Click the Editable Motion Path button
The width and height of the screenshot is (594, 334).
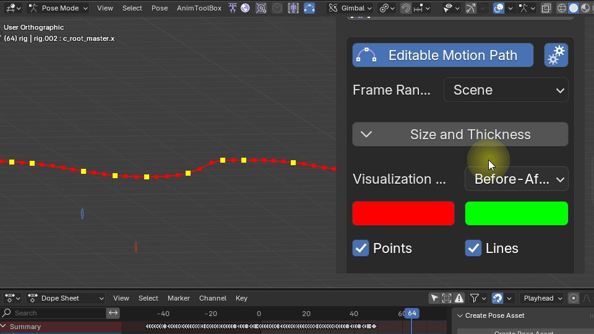[442, 55]
